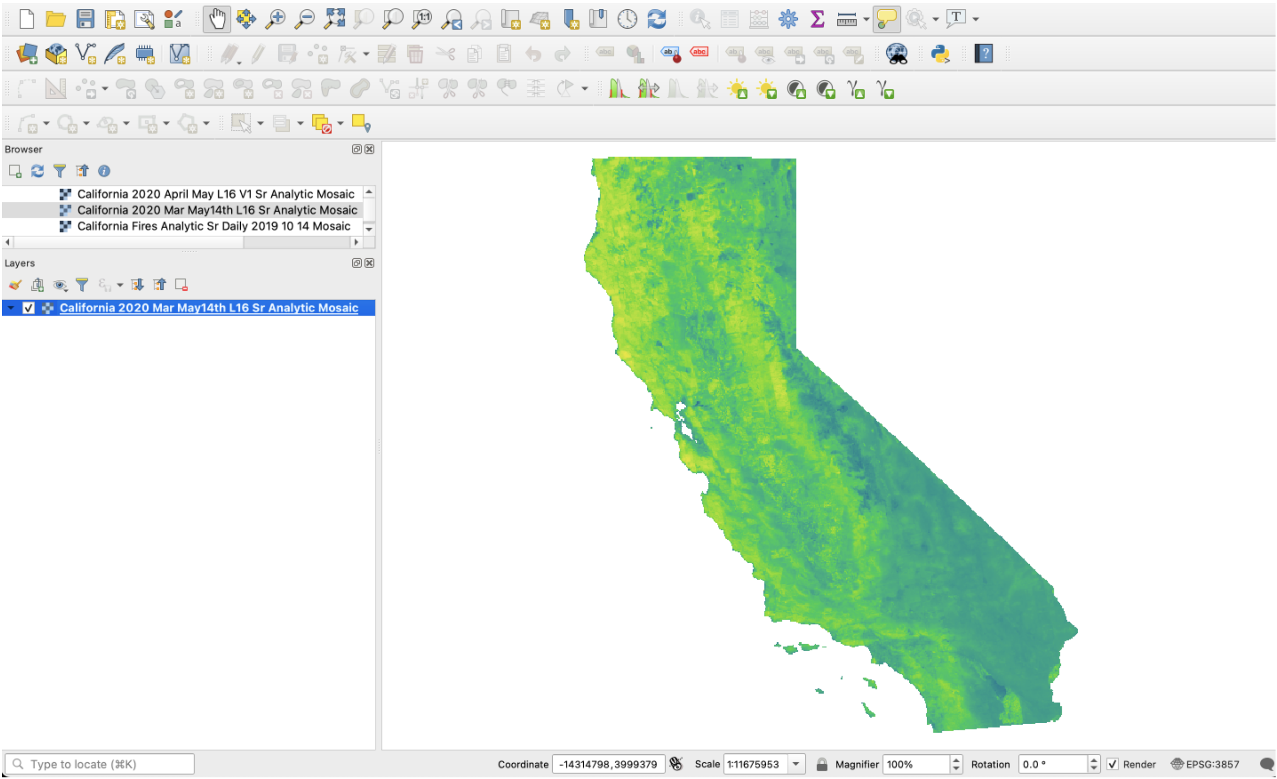Viewport: 1277px width, 779px height.
Task: Activate the Identify Features tool
Action: tap(699, 19)
